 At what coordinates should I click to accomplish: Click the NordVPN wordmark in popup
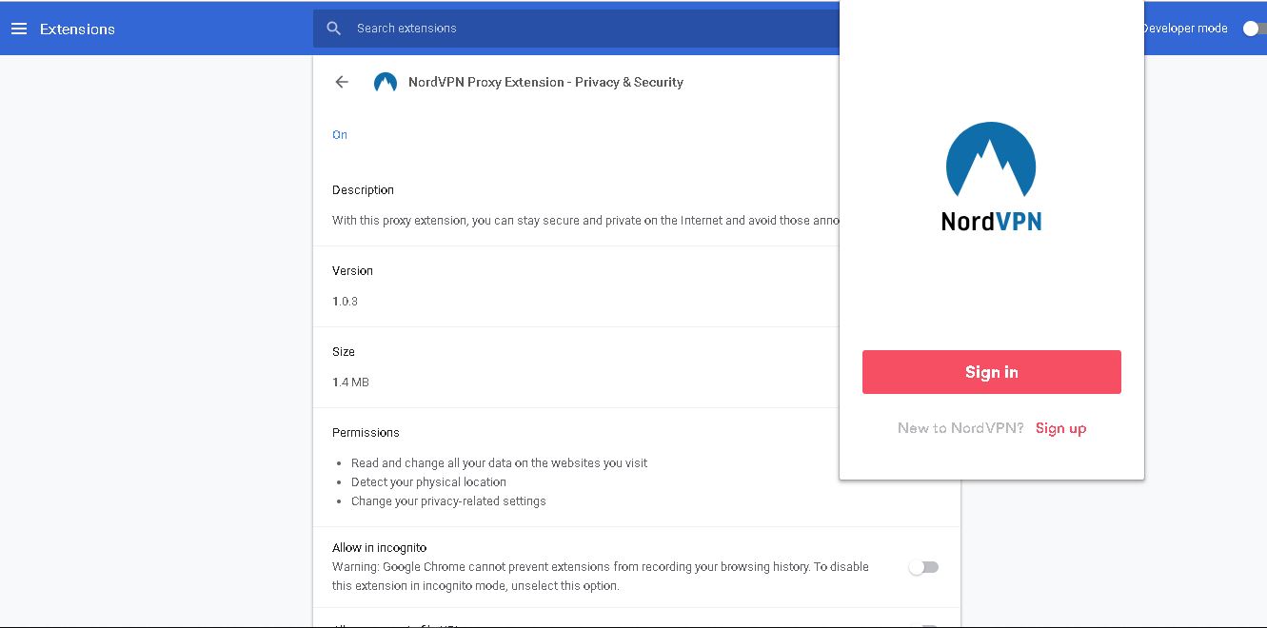(991, 222)
